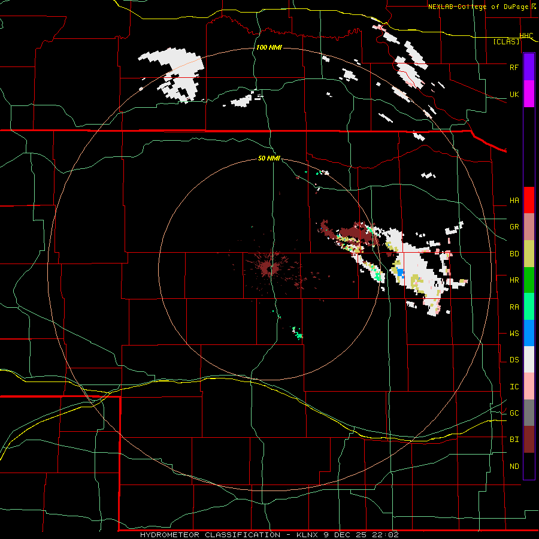Pick the BD olive-yellow legend swatch
Screen dimensions: 539x539
tap(529, 254)
